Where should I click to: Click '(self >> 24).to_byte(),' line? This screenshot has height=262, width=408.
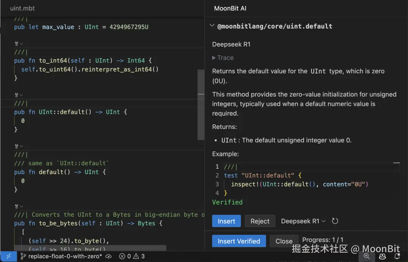click(69, 241)
